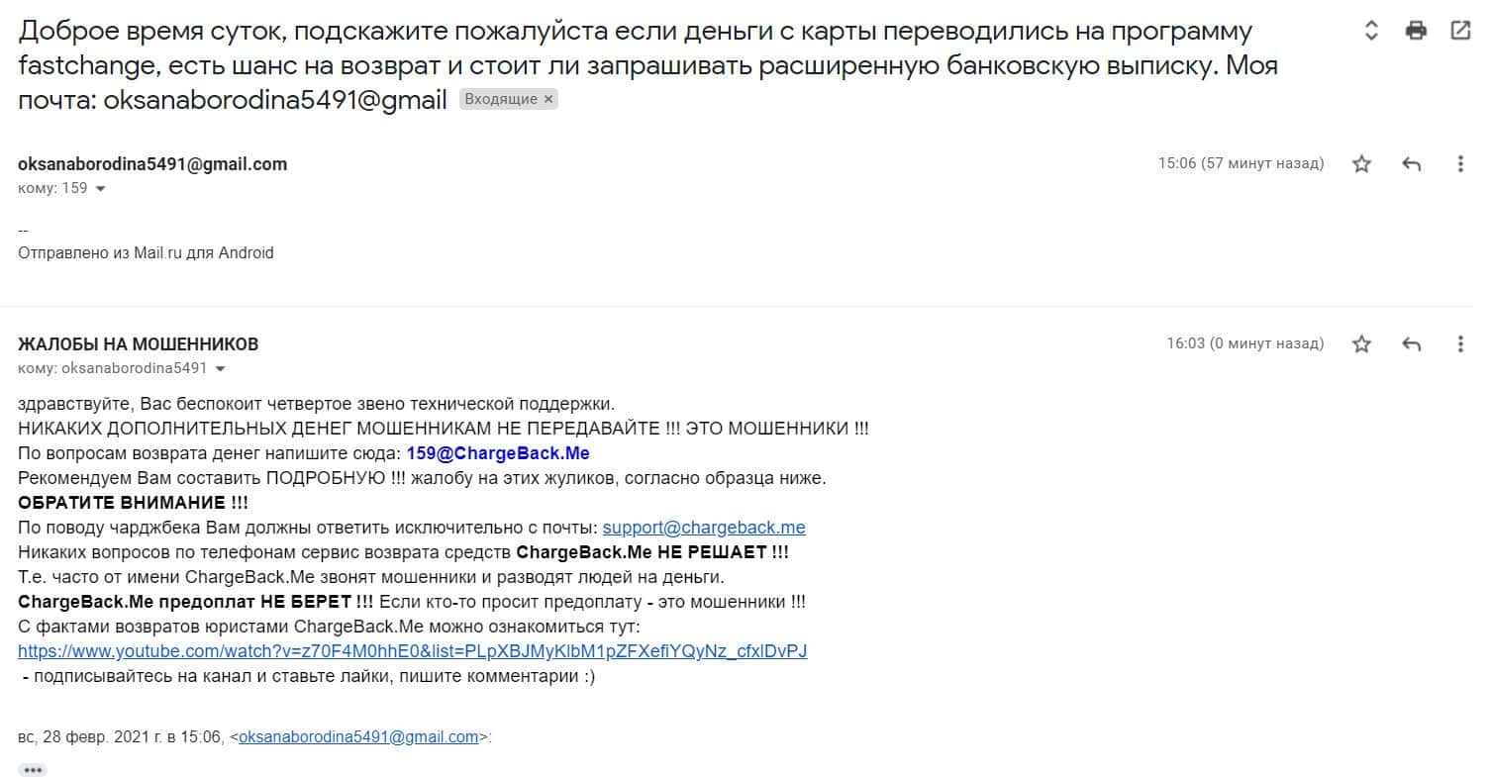Star the ЖАЛОБЫ НА МОШЕННИКОВ message

pos(1362,344)
